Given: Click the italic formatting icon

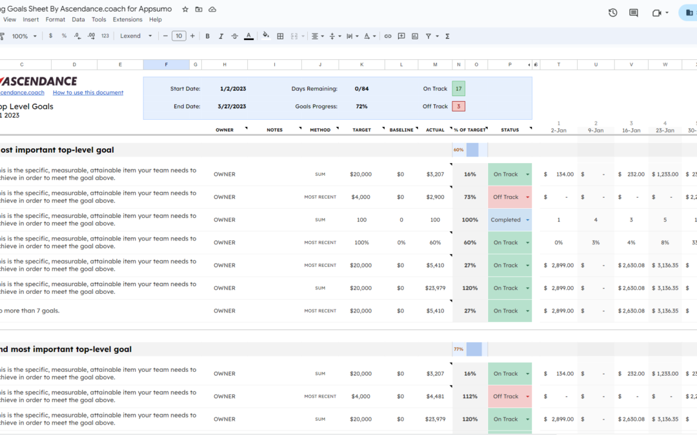Looking at the screenshot, I should click(x=221, y=36).
